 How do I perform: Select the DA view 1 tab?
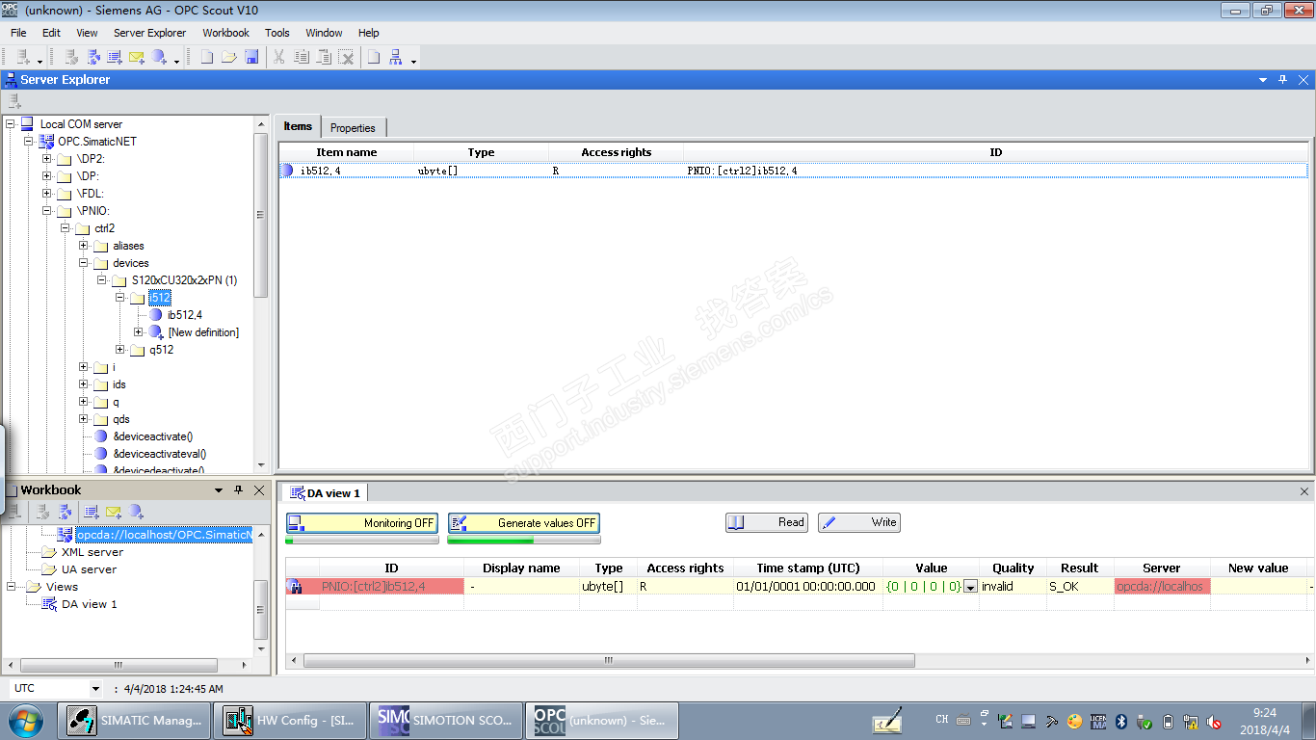coord(325,493)
